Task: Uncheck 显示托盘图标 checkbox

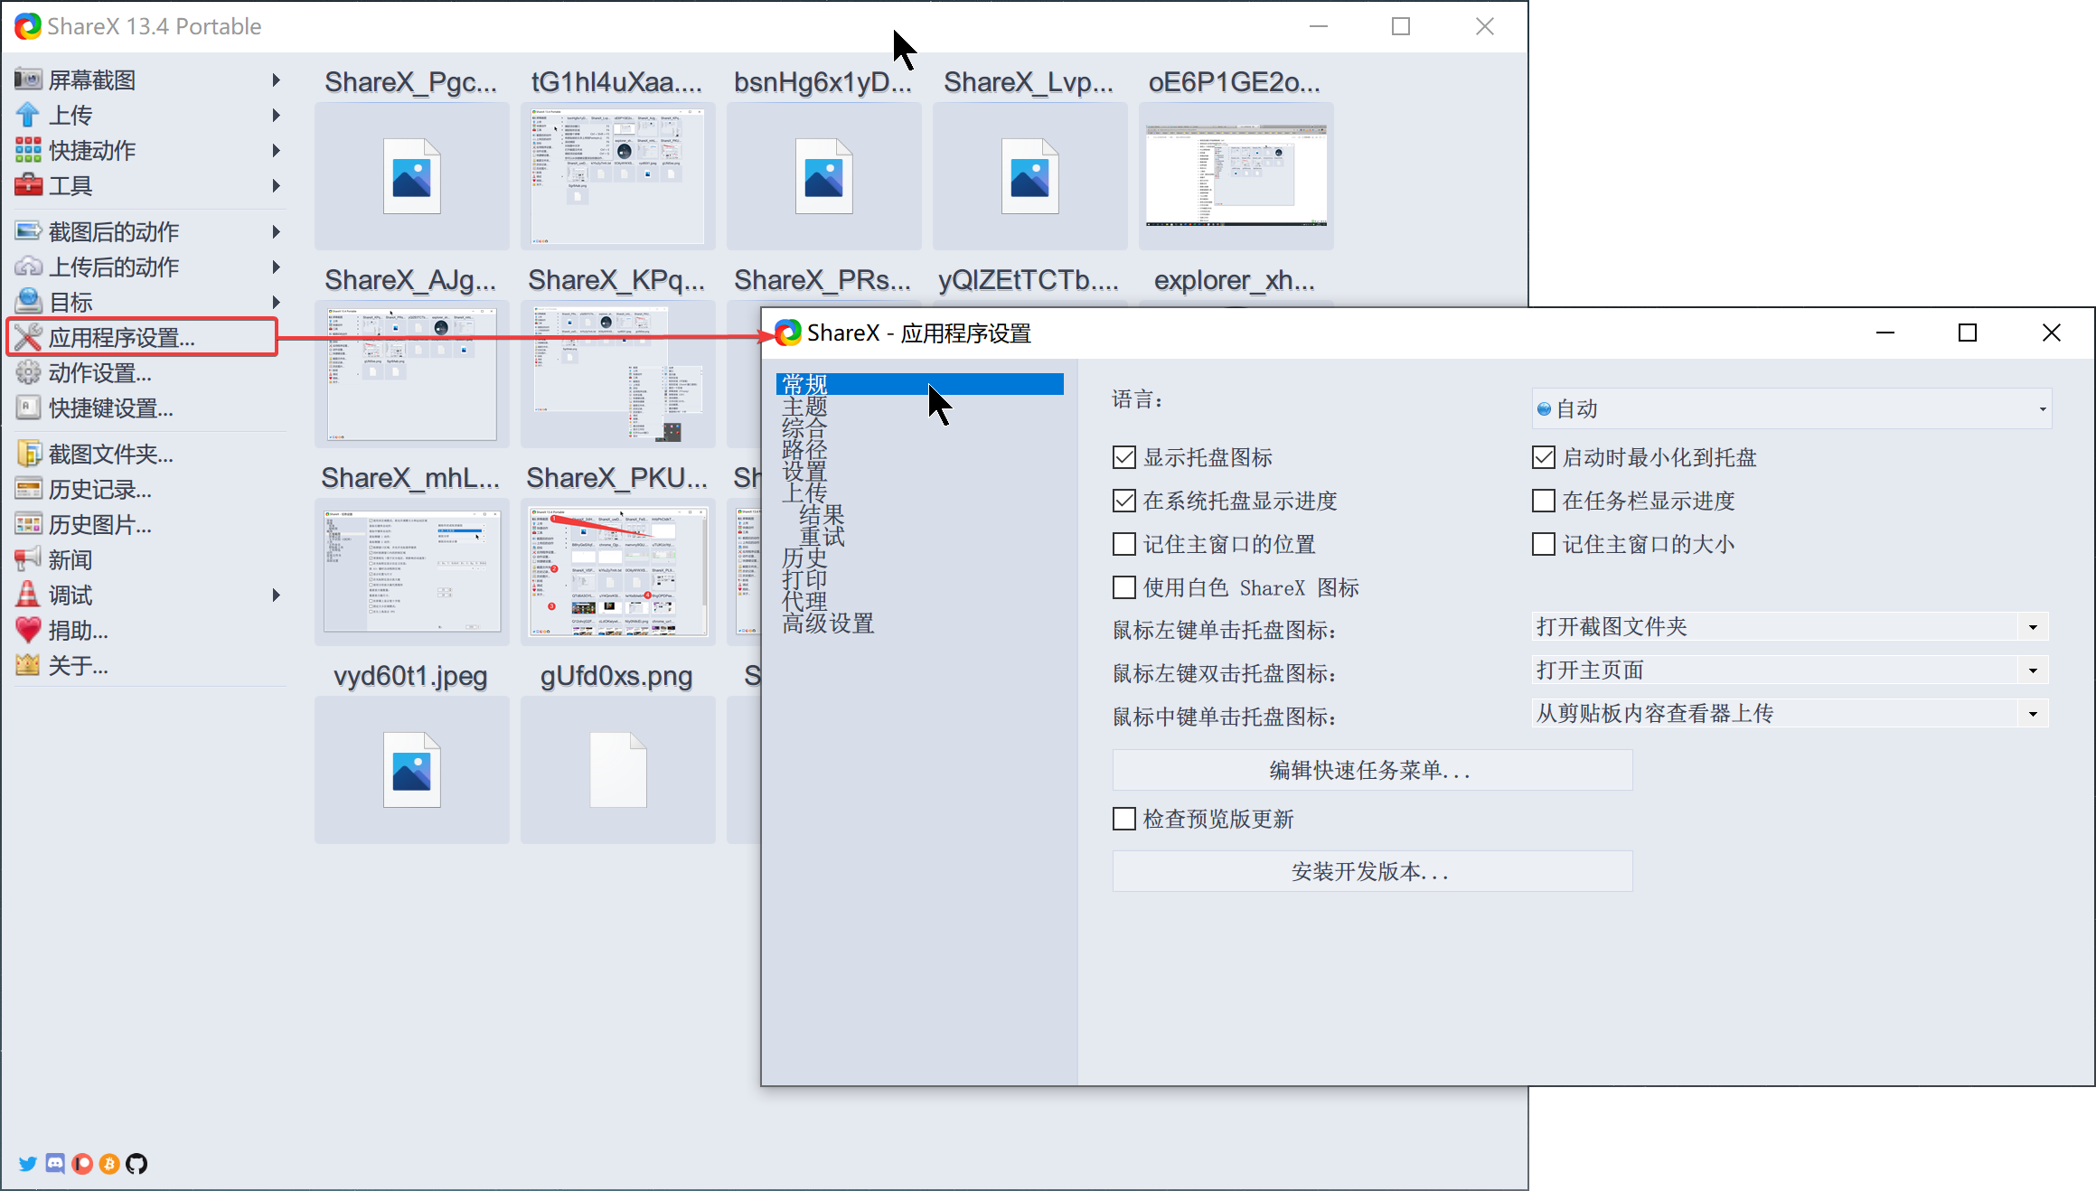Action: click(x=1124, y=457)
